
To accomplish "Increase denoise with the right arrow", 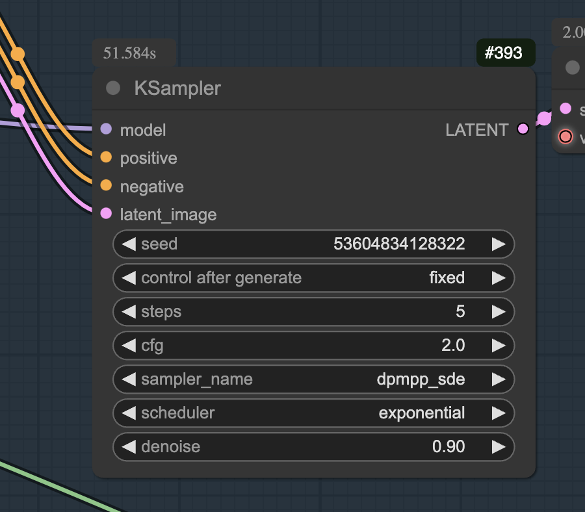I will (x=499, y=447).
